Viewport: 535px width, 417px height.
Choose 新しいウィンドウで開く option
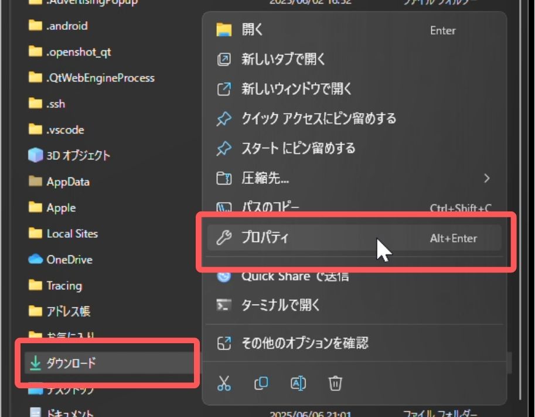click(x=354, y=89)
